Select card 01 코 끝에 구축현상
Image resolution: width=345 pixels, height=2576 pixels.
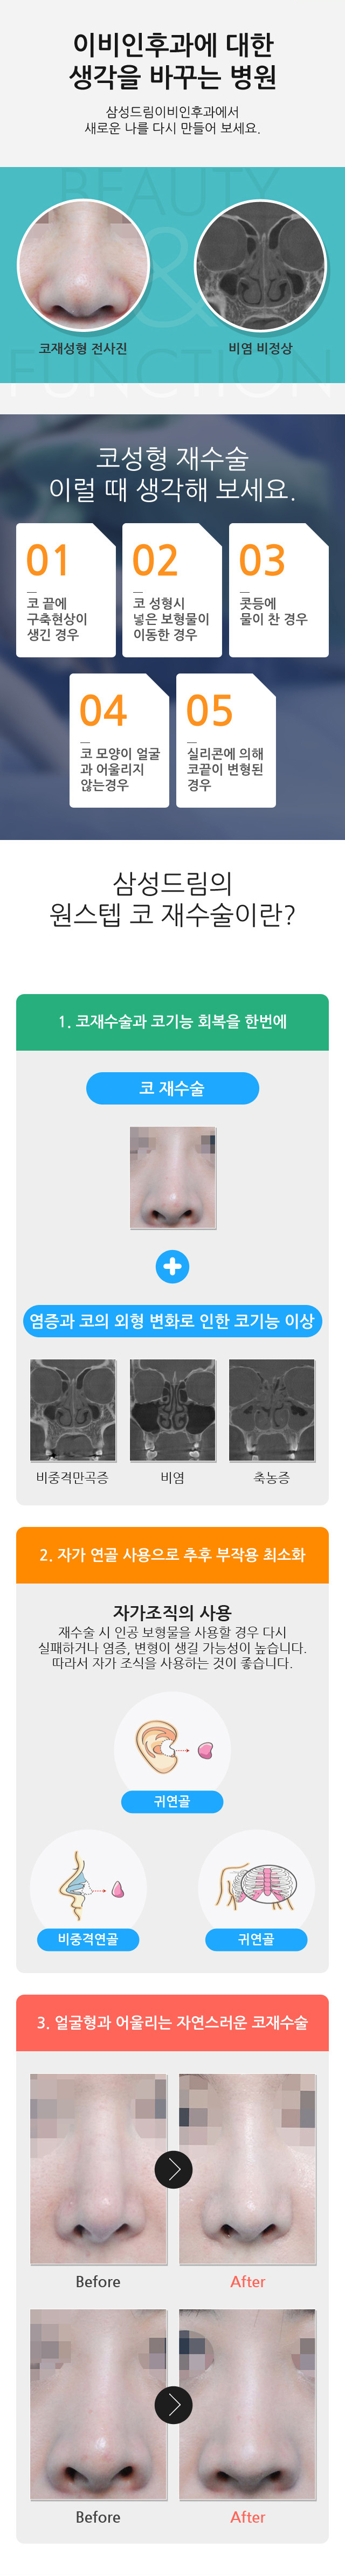tap(66, 589)
